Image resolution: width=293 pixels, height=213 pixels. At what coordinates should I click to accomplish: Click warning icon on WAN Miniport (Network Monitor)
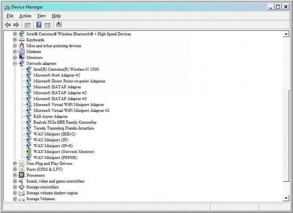click(29, 152)
